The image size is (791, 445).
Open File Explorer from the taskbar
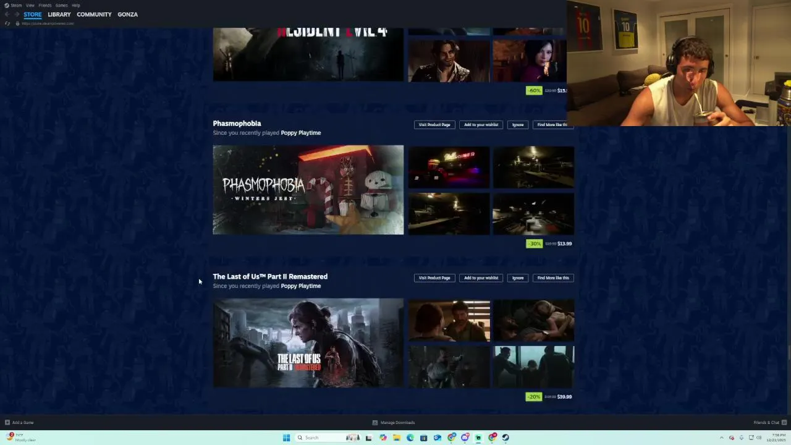(397, 438)
